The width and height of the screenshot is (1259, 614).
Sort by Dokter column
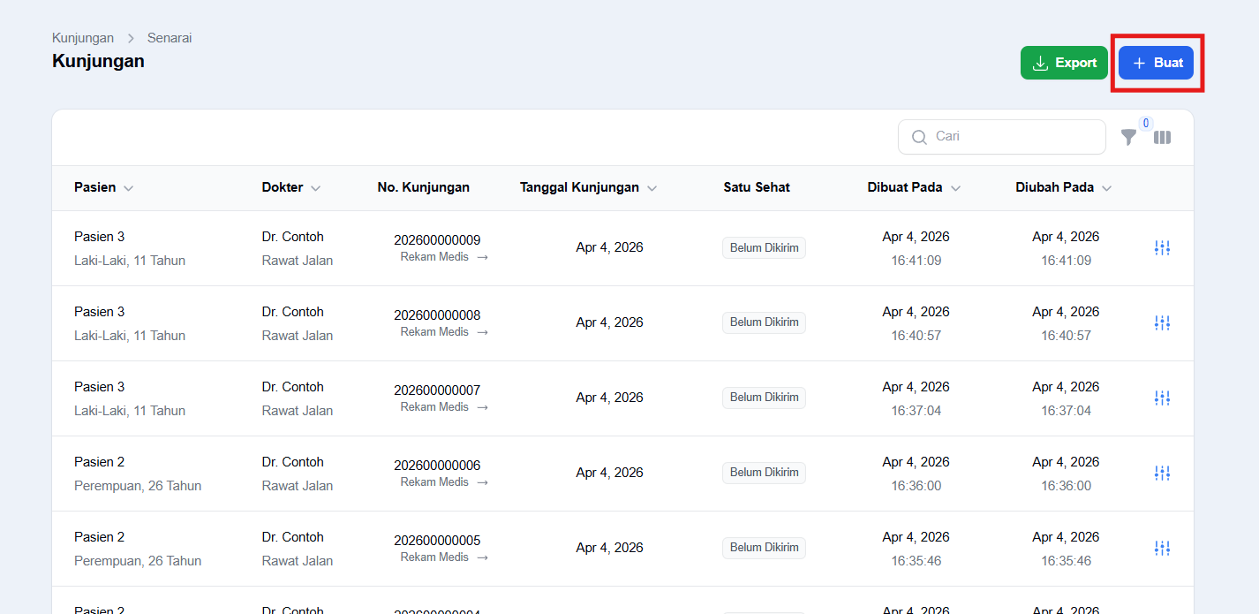291,187
